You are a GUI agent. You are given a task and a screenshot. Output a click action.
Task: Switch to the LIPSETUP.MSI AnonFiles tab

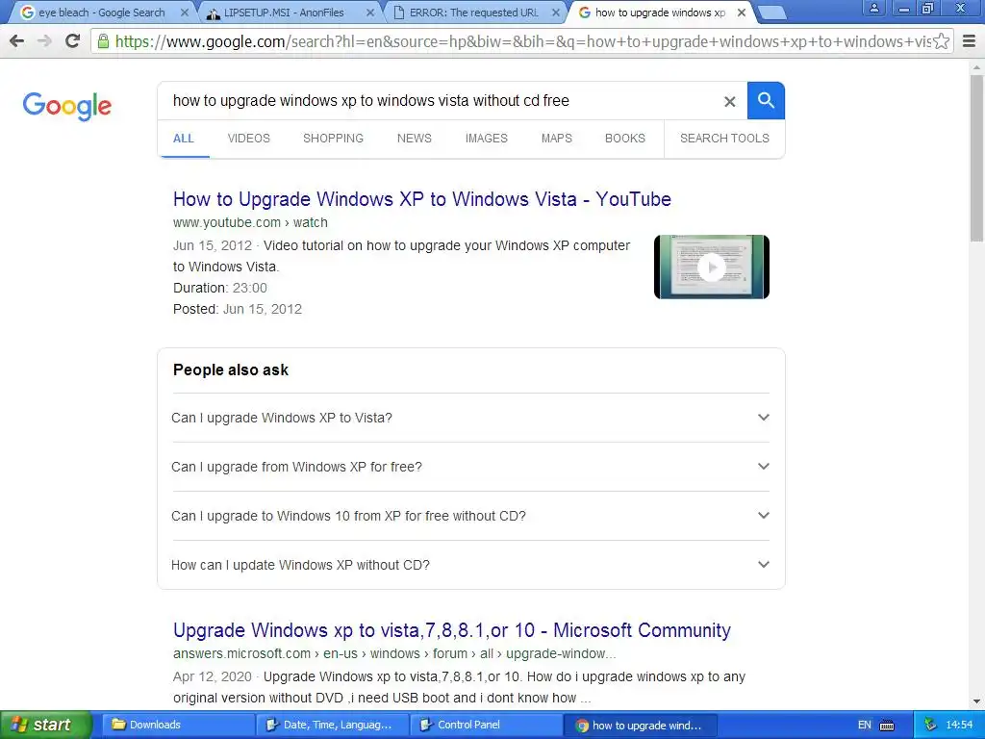[x=287, y=13]
